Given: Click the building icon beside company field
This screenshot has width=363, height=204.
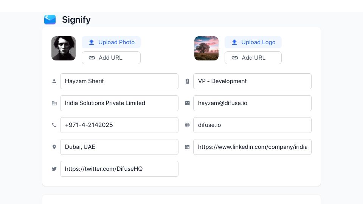Looking at the screenshot, I should point(54,103).
